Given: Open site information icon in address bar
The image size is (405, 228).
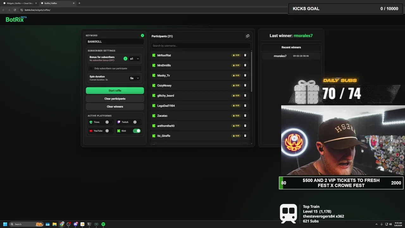Looking at the screenshot, I should 22,10.
